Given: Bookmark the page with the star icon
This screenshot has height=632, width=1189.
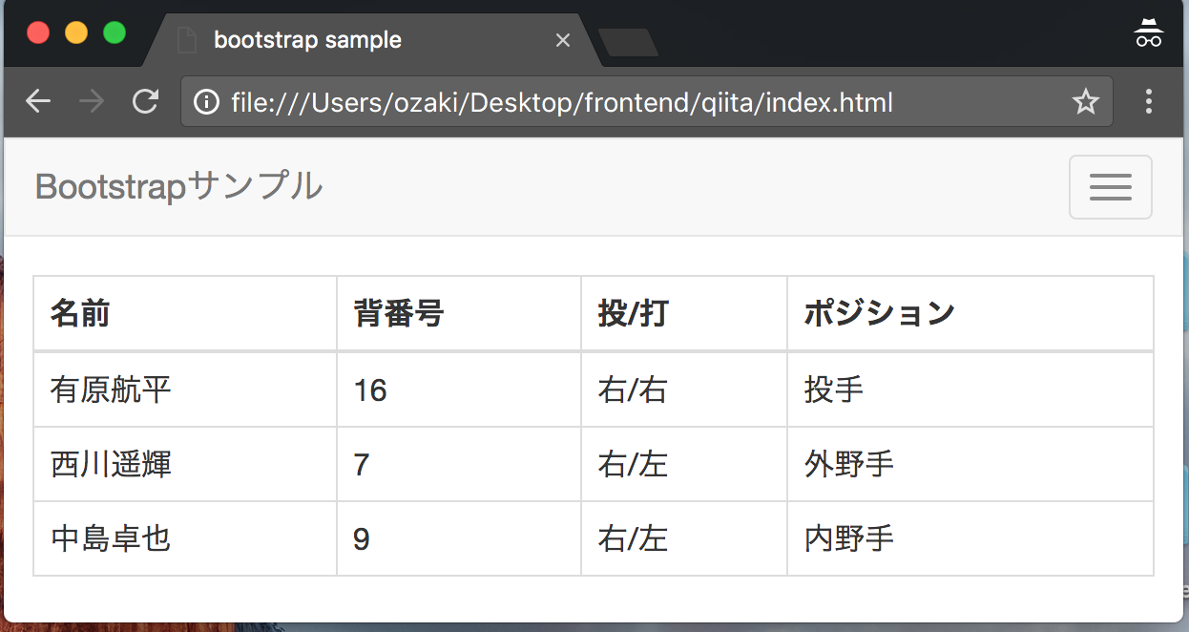Looking at the screenshot, I should (x=1086, y=100).
